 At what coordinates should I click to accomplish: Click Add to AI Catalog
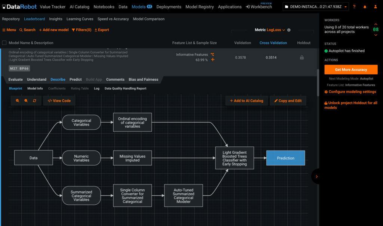(x=246, y=100)
